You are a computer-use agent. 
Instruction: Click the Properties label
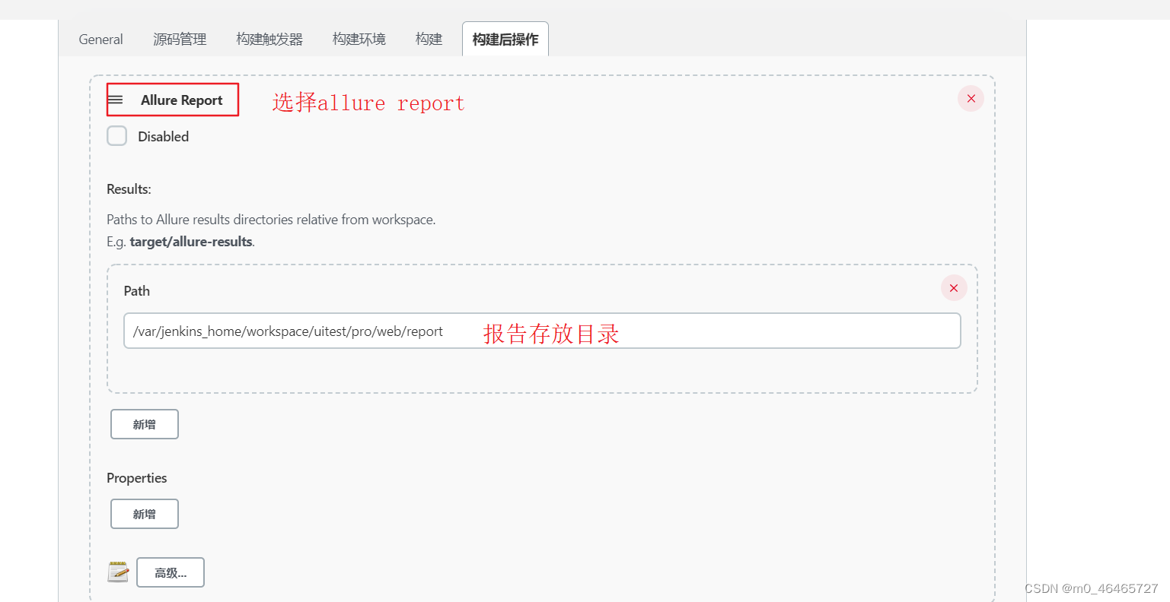[136, 478]
